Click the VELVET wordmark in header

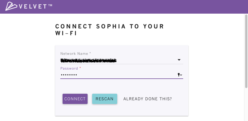tap(33, 7)
